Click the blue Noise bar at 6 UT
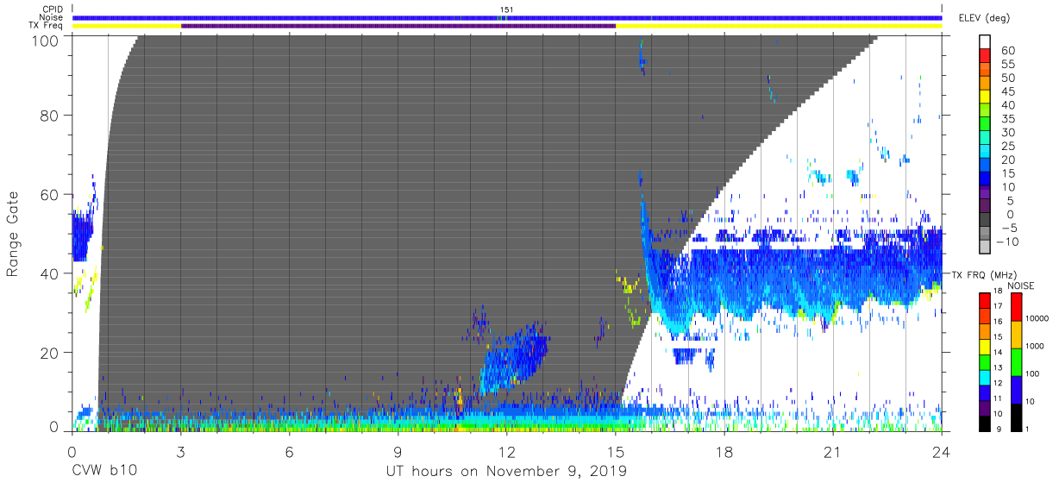The width and height of the screenshot is (1059, 489). [290, 17]
